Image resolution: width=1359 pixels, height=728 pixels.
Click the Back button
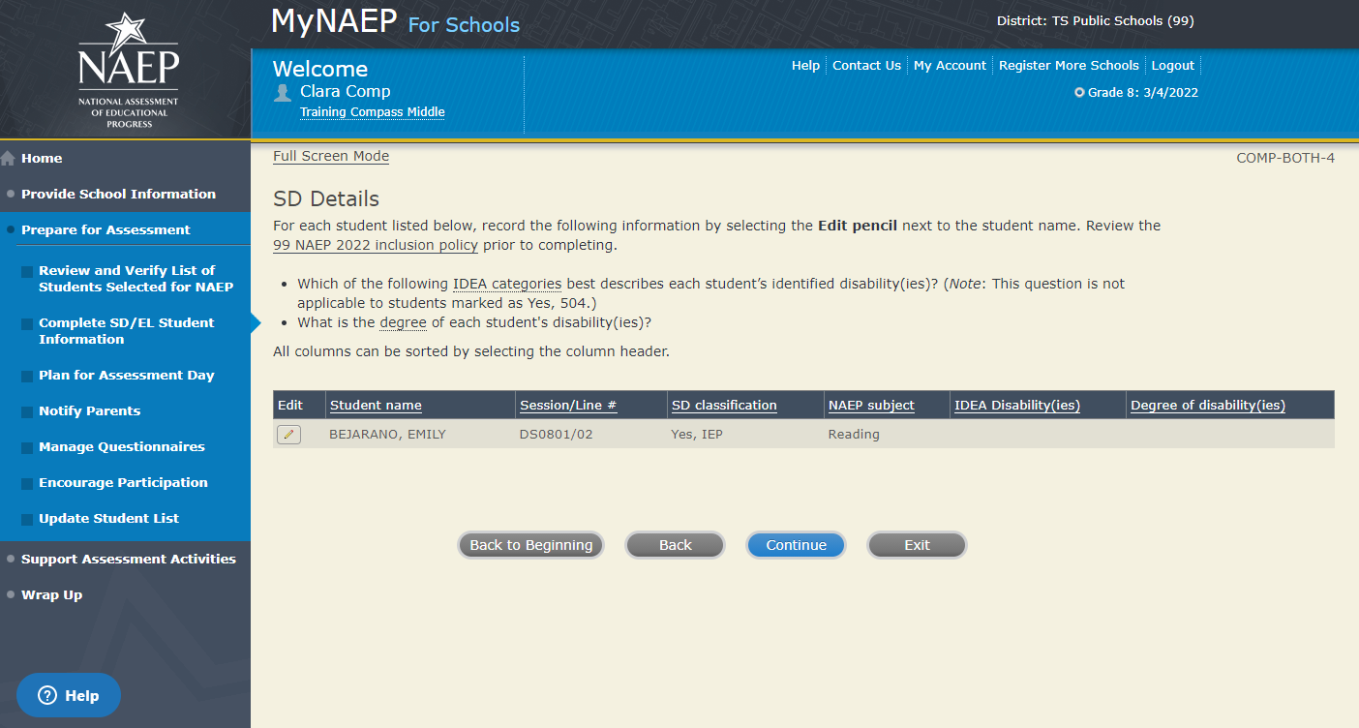pos(675,545)
